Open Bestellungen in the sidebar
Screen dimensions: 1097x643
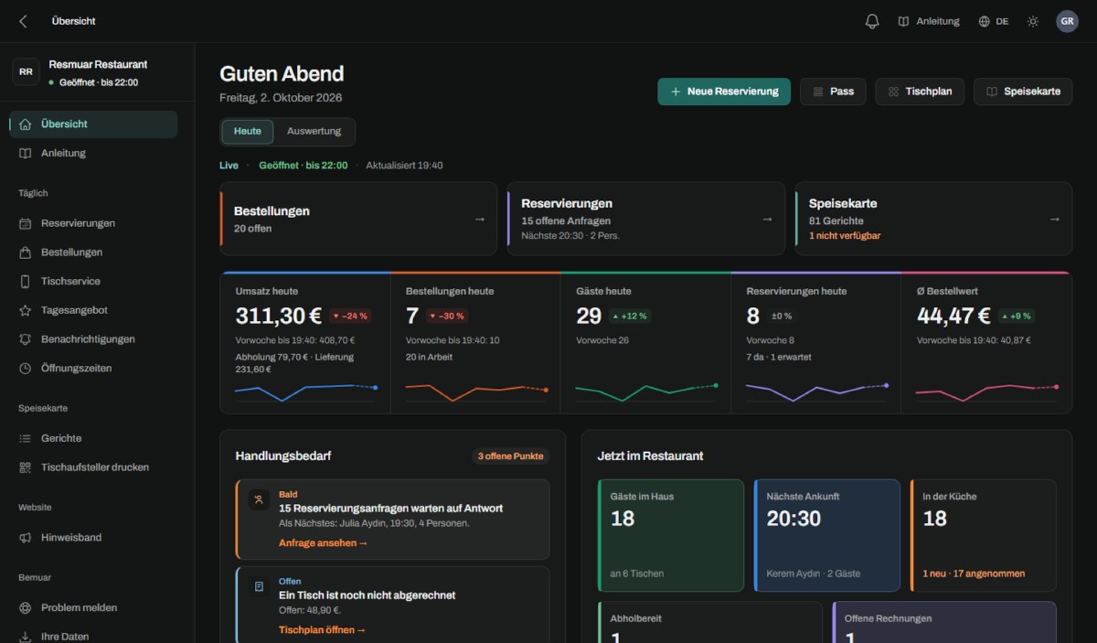pyautogui.click(x=93, y=252)
